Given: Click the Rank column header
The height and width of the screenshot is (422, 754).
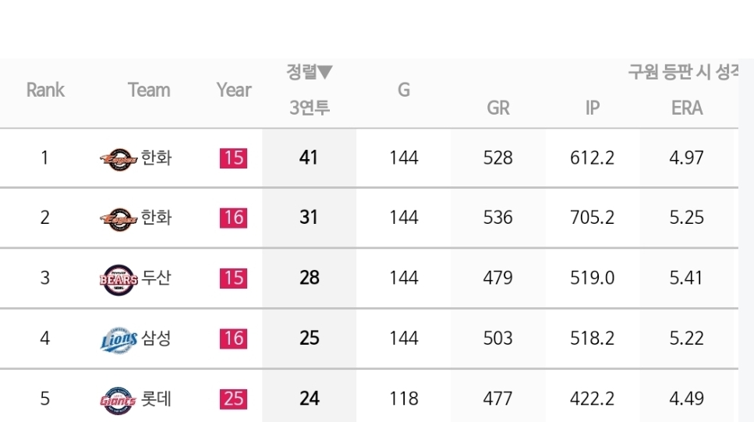Looking at the screenshot, I should [45, 90].
